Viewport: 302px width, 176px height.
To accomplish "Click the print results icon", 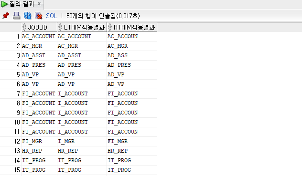I will tap(16, 16).
